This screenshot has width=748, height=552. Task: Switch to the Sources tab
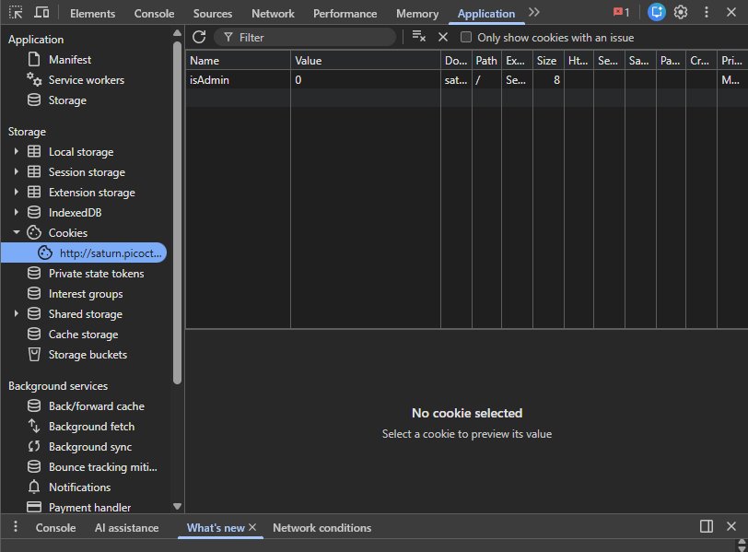[x=212, y=13]
